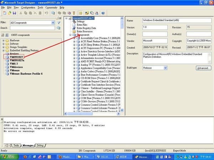Click the Help question mark toolbar icon
This screenshot has height=160, width=214.
click(x=103, y=13)
